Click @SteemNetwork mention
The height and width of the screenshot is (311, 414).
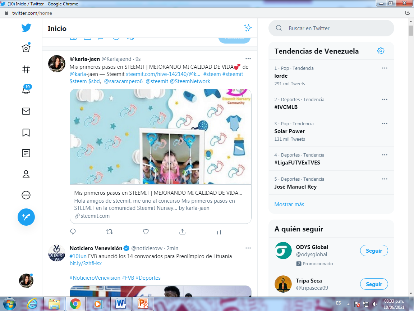190,81
